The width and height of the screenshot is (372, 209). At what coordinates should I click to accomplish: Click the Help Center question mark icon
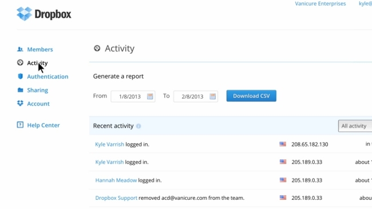pos(20,125)
